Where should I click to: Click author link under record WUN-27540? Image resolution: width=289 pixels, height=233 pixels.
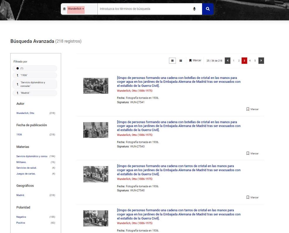pos(135,179)
